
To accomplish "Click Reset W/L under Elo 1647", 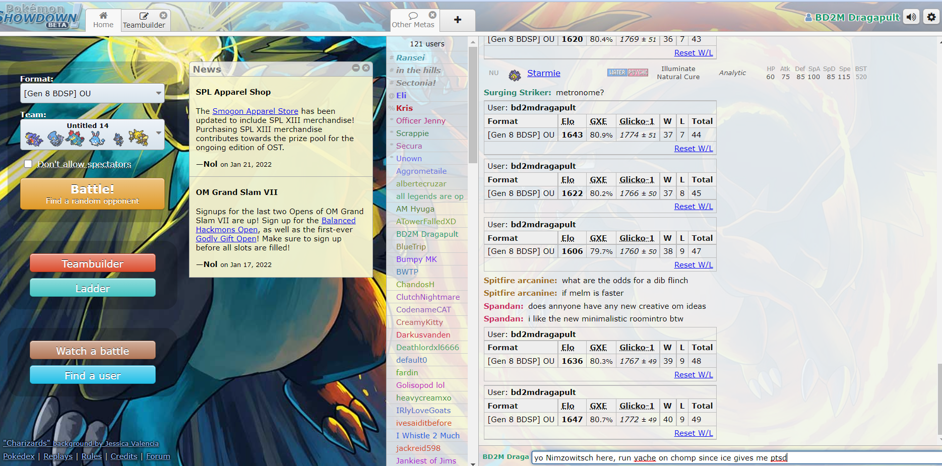I will (694, 433).
